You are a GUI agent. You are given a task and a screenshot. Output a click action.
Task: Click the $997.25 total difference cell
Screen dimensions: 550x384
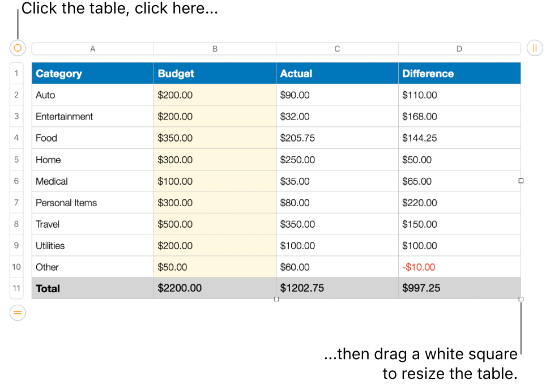point(459,288)
